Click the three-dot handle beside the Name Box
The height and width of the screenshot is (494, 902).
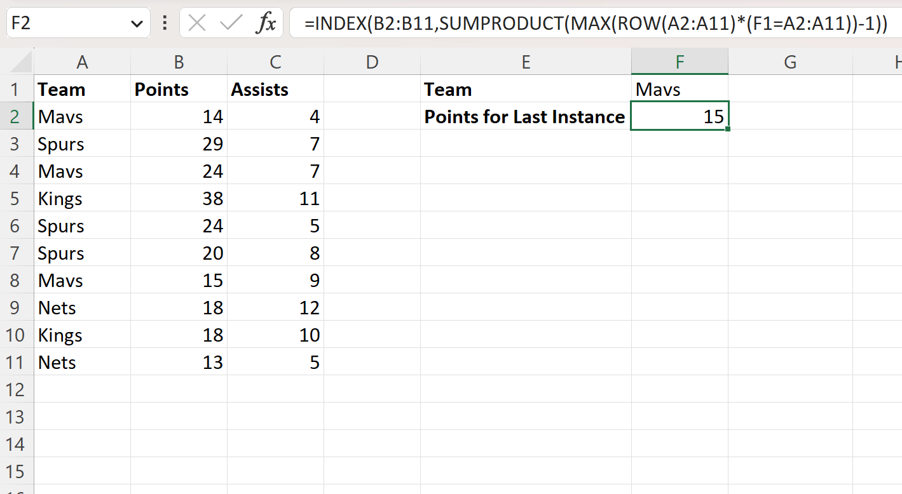pos(165,23)
